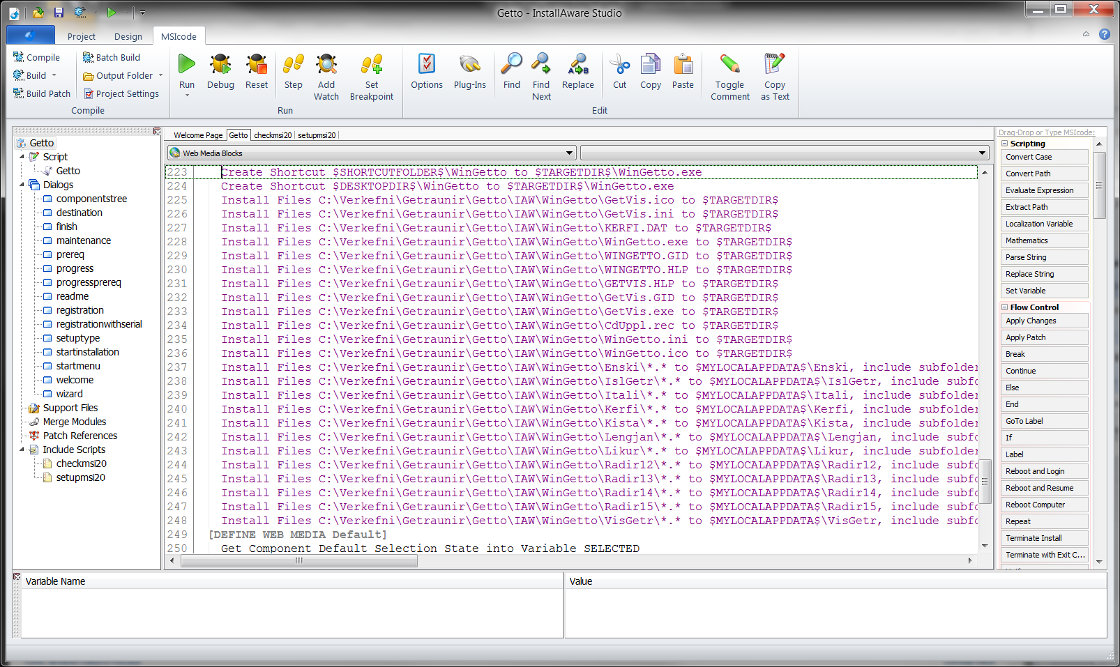Click the Compile button
This screenshot has height=667, width=1120.
tap(36, 57)
